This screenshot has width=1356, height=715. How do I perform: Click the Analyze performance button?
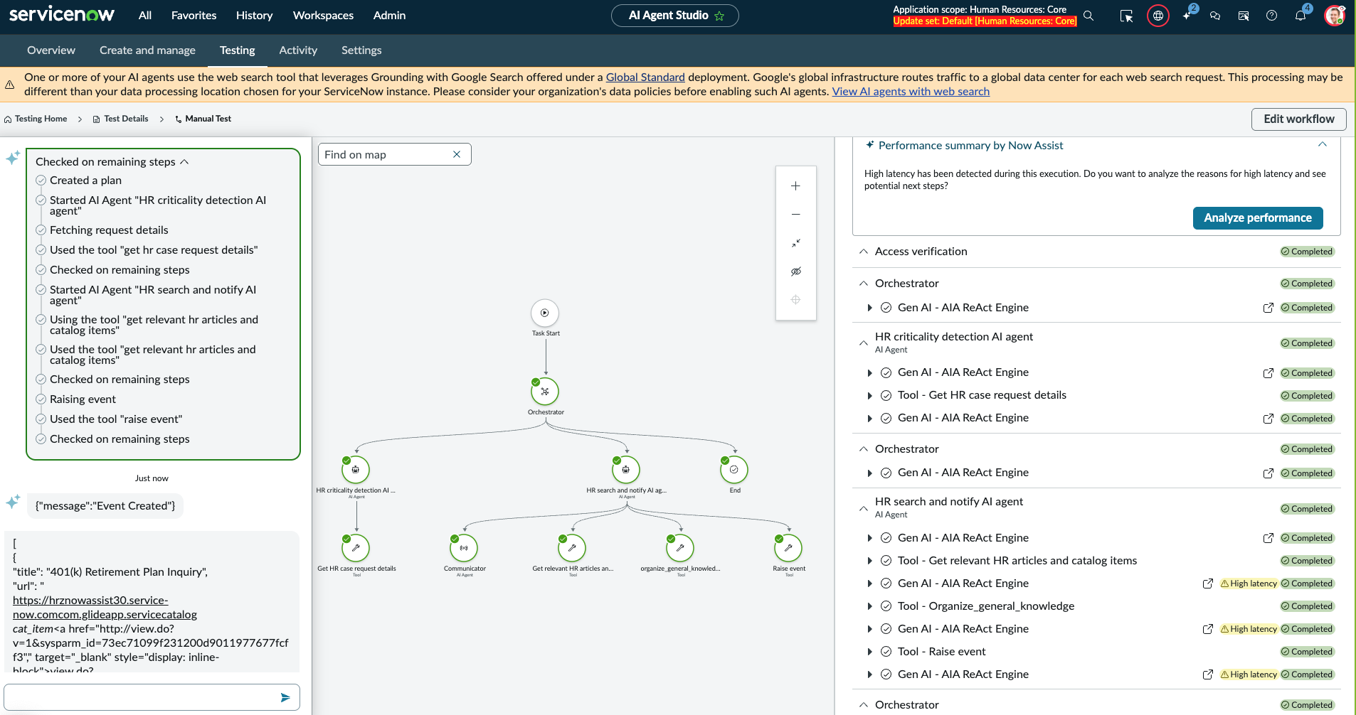(x=1257, y=218)
